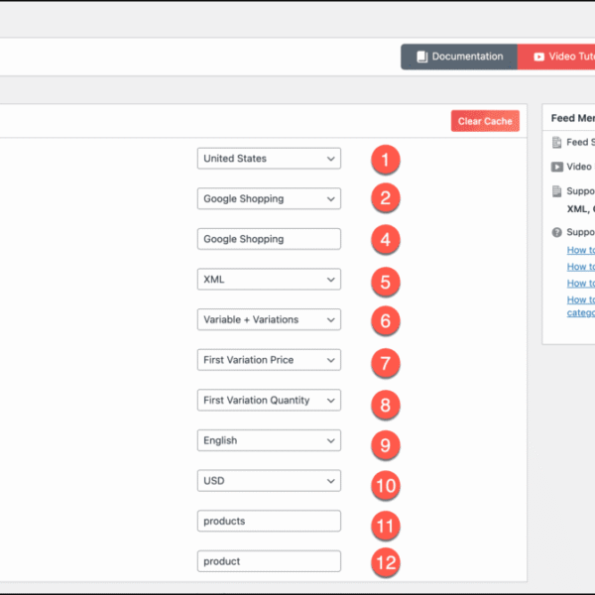595x595 pixels.
Task: Click the document icon above the XML text
Action: 556,190
